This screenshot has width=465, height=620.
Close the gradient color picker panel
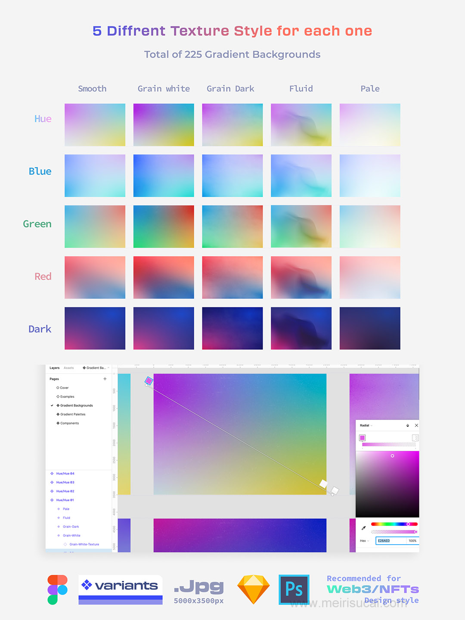coord(416,425)
